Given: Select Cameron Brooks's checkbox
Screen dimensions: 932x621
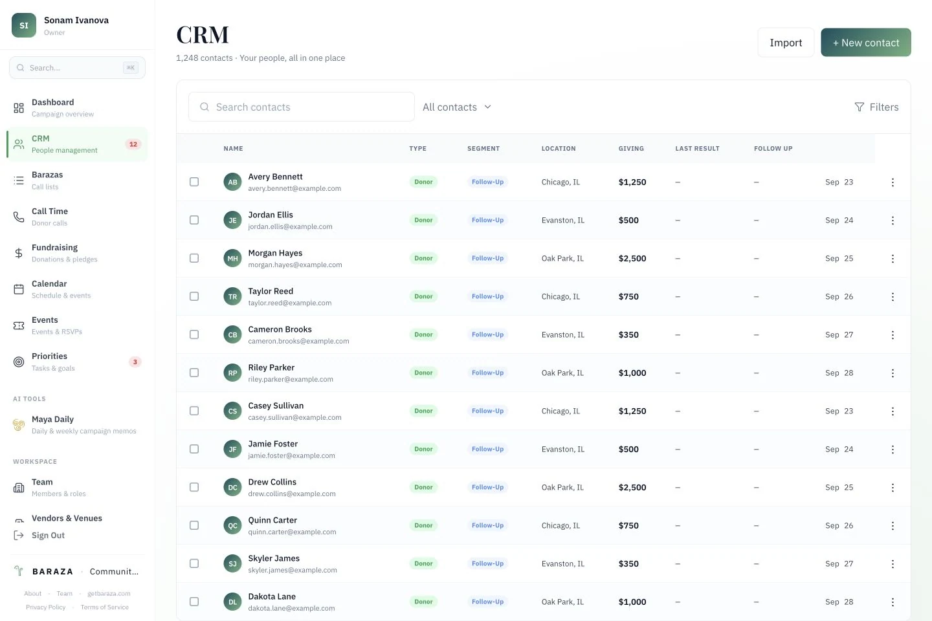Looking at the screenshot, I should (194, 334).
